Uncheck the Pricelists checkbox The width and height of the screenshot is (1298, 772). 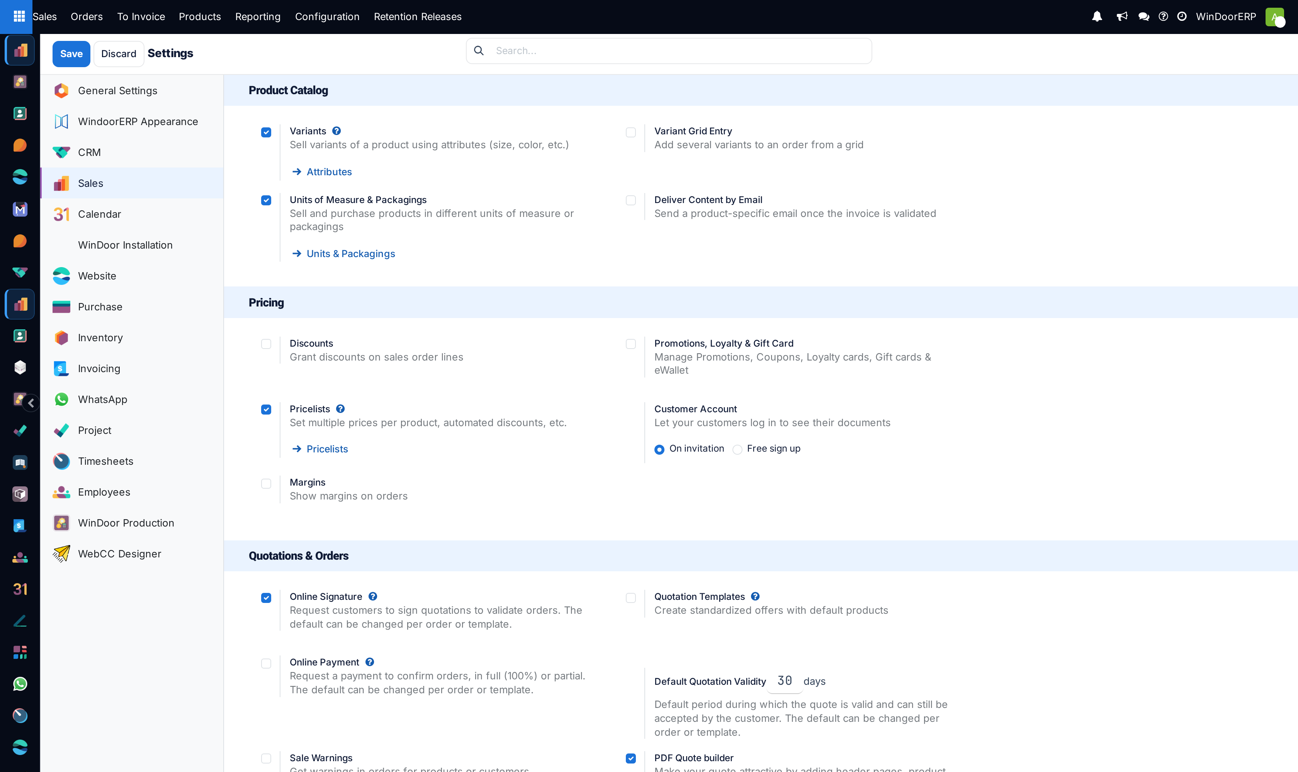click(266, 410)
